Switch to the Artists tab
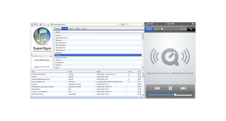 [x=71, y=29]
